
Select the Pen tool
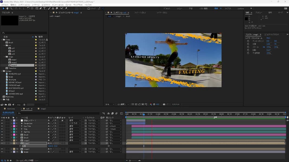point(41,8)
